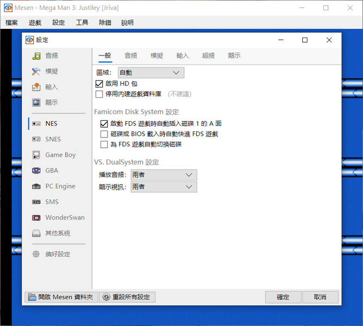Click the (不建議) not recommended note
363x326 pixels.
(180, 94)
